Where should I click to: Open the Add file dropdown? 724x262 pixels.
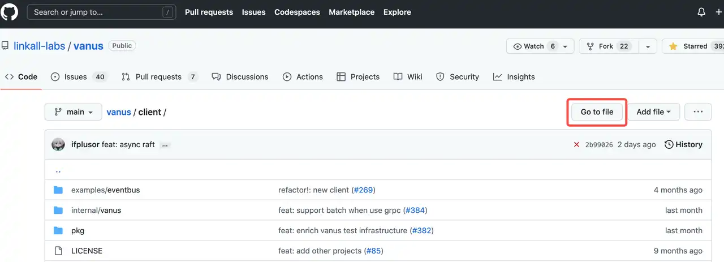tap(653, 112)
